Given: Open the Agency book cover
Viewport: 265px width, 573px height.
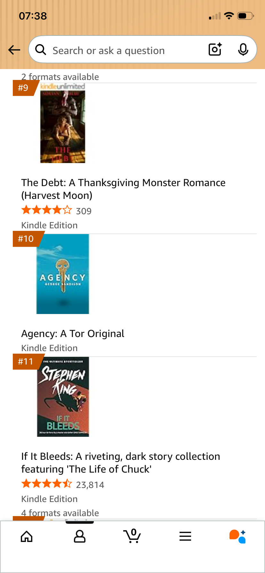Looking at the screenshot, I should pos(63,274).
